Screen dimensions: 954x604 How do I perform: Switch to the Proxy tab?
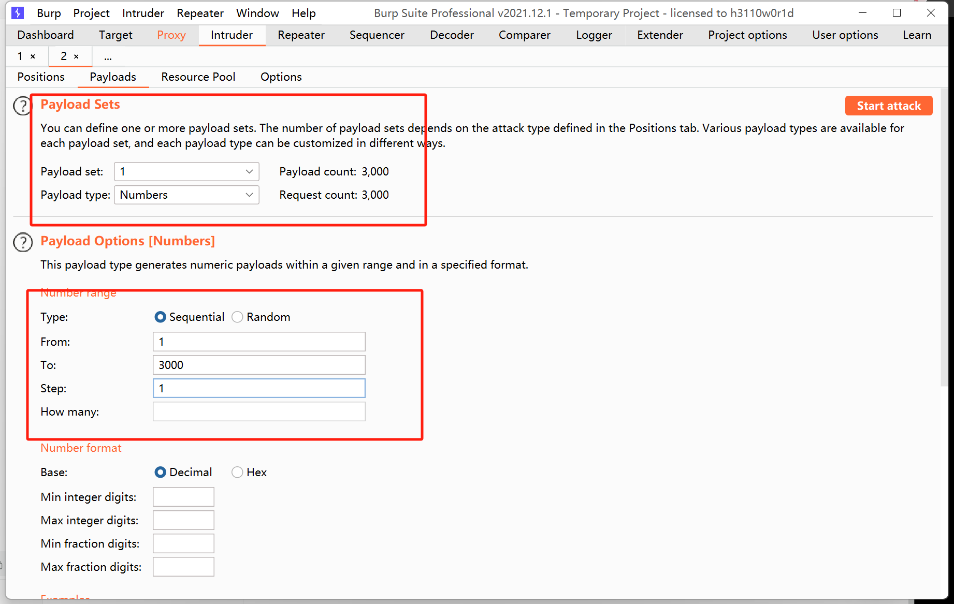point(171,35)
